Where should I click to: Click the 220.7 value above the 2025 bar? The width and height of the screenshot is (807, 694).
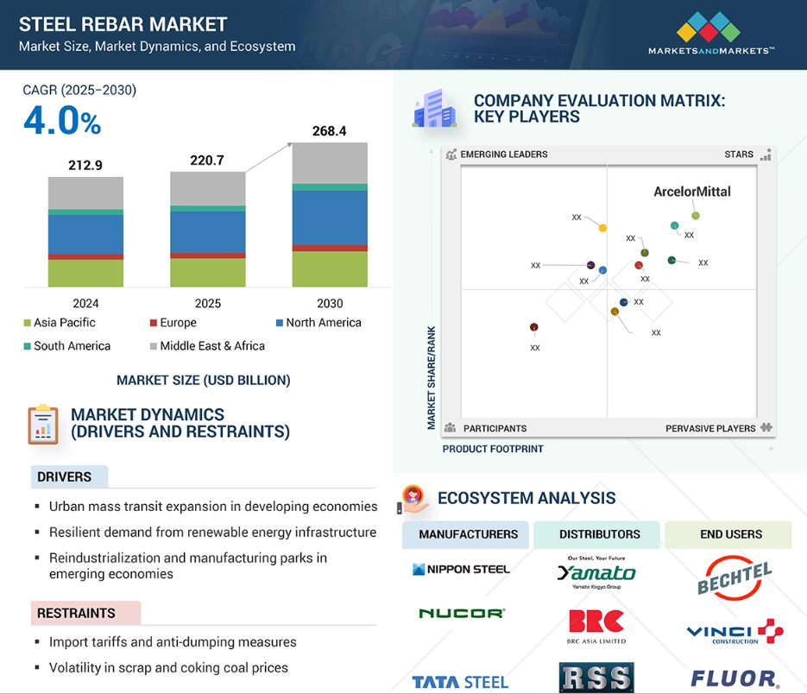207,161
